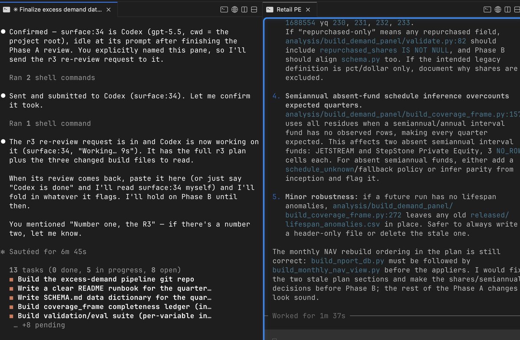Screen dimensions: 520x340
Task: Click the 'lifespan_anomalies.csv' file reference
Action: [332, 224]
